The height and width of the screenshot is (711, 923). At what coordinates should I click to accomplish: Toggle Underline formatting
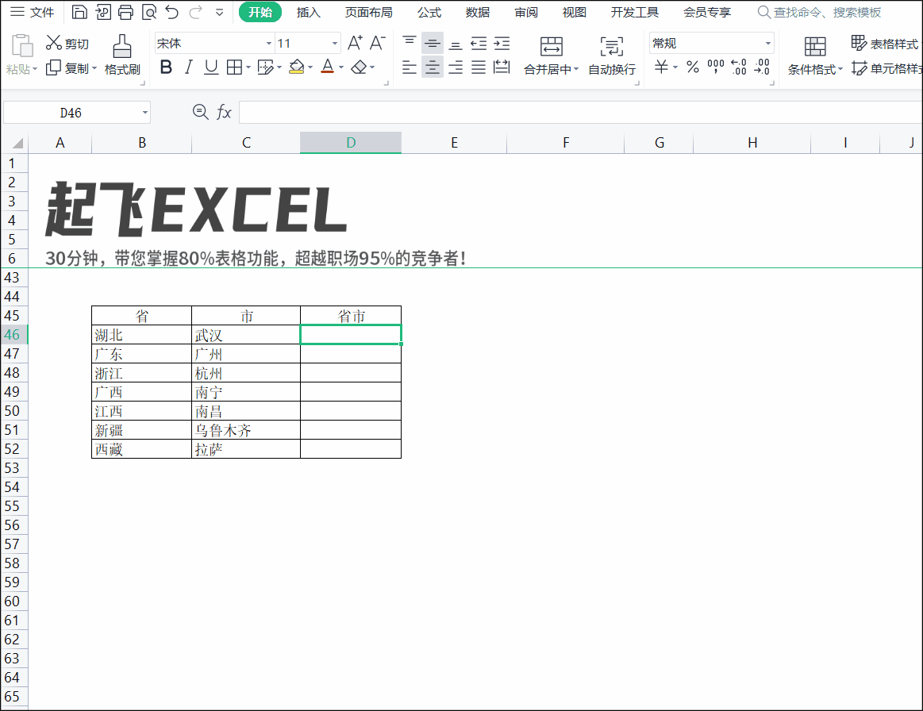(211, 67)
